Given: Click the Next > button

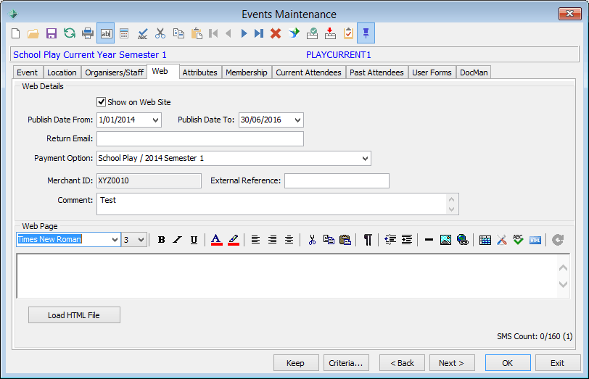Looking at the screenshot, I should (452, 363).
